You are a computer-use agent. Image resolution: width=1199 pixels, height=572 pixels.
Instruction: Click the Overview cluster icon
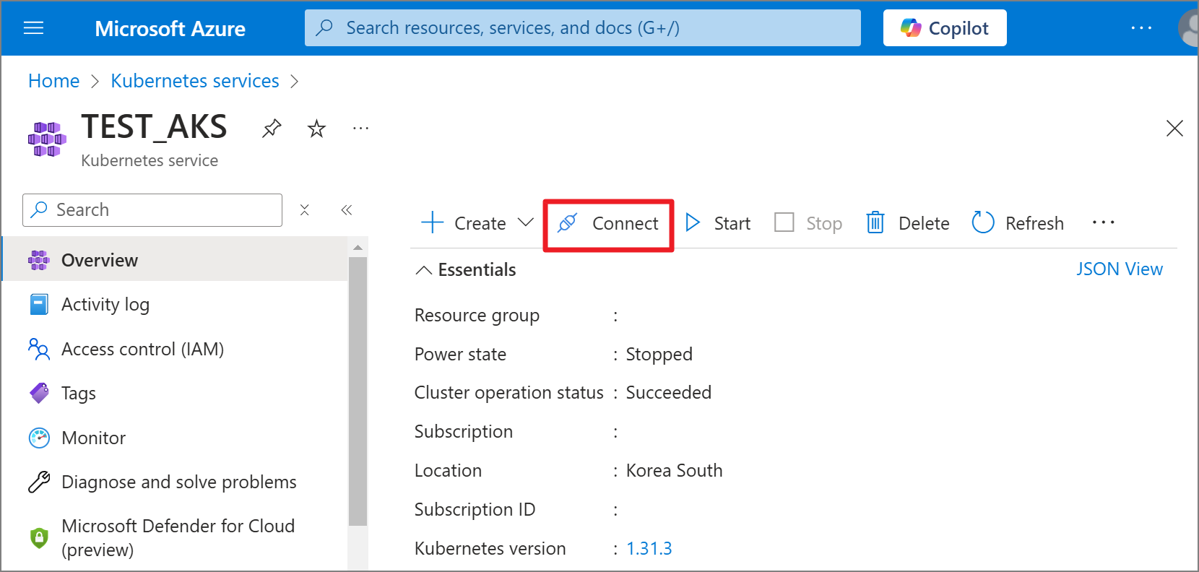click(39, 260)
